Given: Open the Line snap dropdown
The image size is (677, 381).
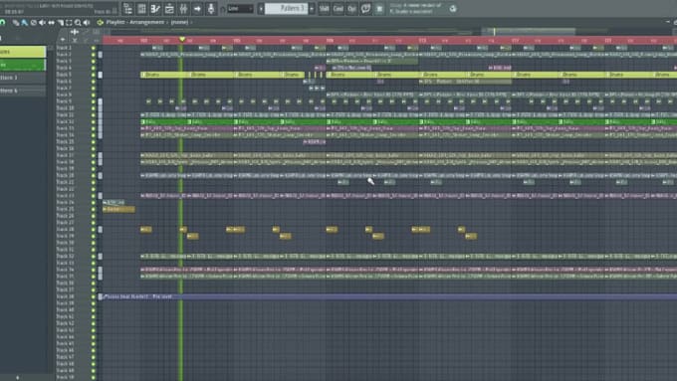Looking at the screenshot, I should (x=241, y=9).
